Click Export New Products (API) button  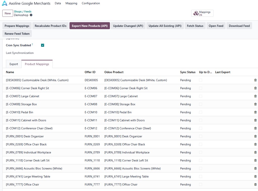coord(90,26)
